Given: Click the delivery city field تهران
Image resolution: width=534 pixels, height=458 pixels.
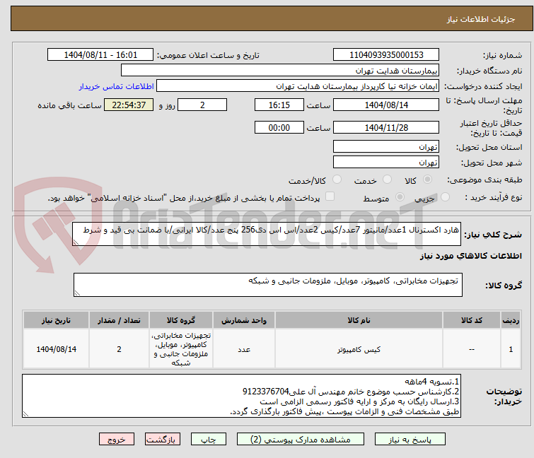Looking at the screenshot, I should pyautogui.click(x=386, y=162).
